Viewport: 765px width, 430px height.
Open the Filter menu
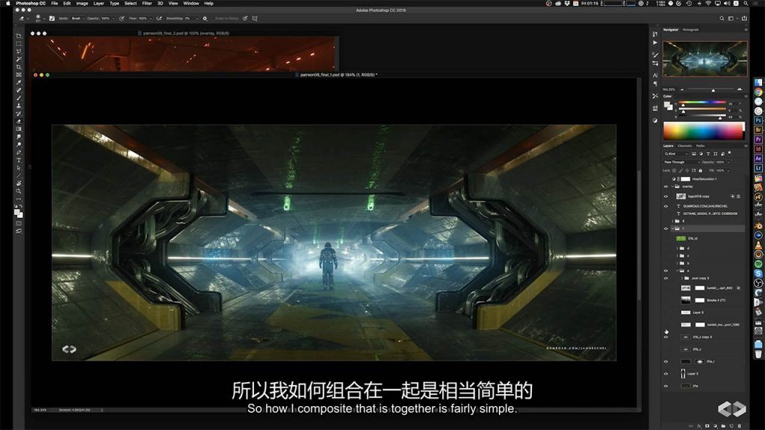tap(147, 4)
